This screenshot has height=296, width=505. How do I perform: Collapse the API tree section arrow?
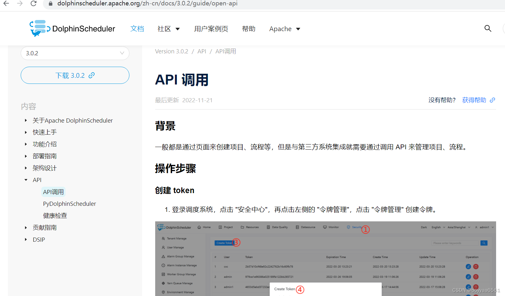point(26,180)
